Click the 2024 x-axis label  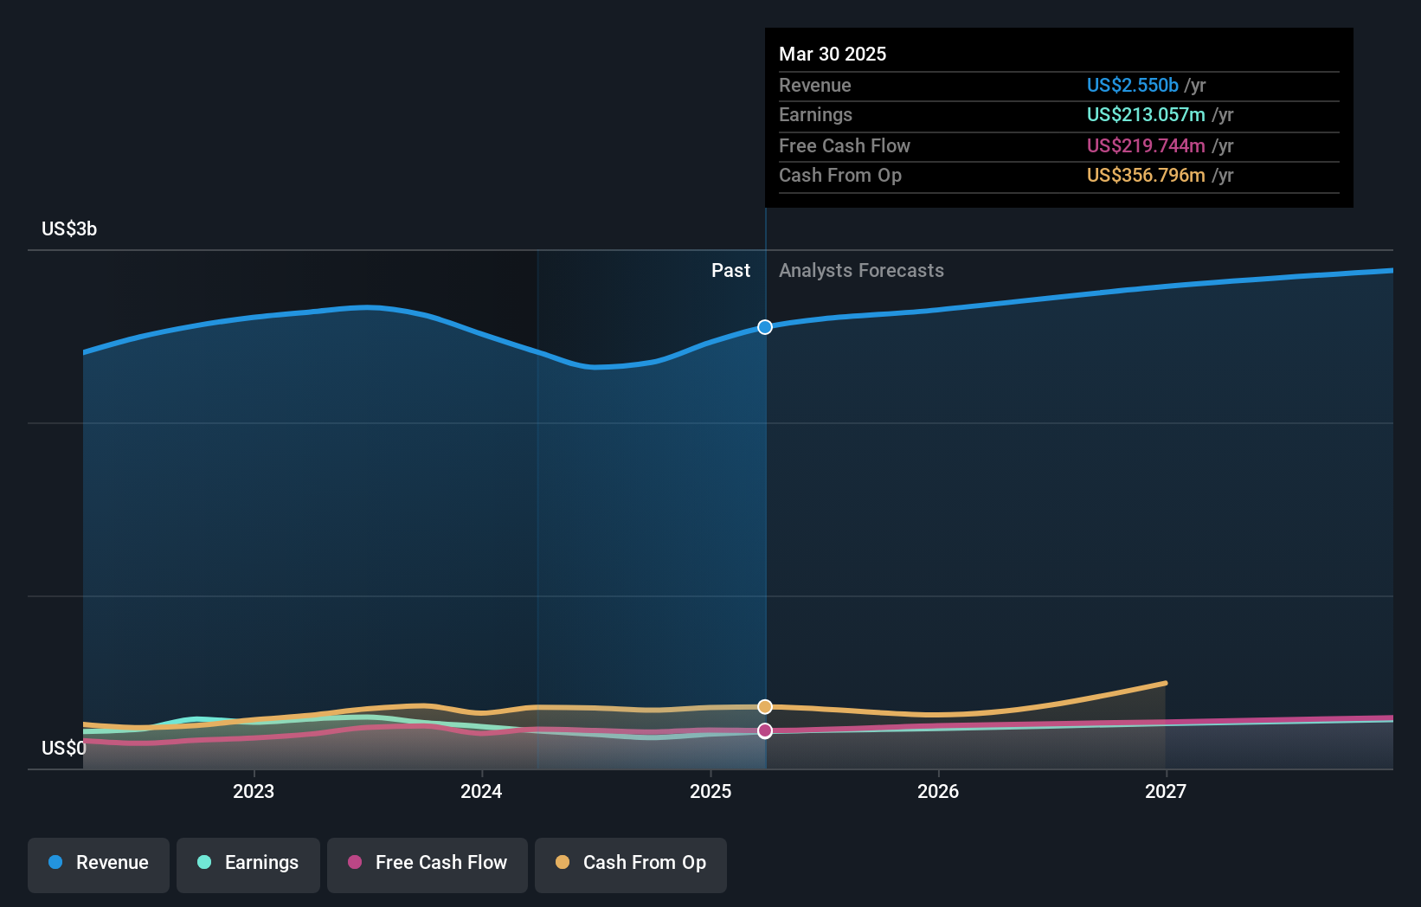tap(481, 791)
